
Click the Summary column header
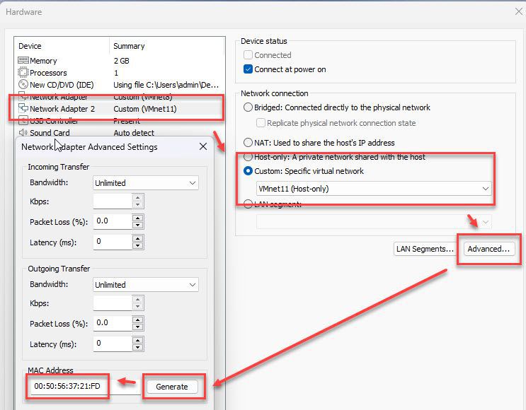167,46
